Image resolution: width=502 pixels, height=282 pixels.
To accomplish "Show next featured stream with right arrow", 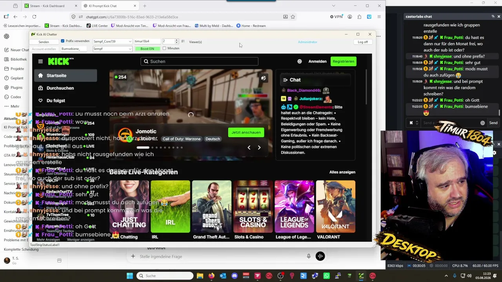I will tap(259, 148).
